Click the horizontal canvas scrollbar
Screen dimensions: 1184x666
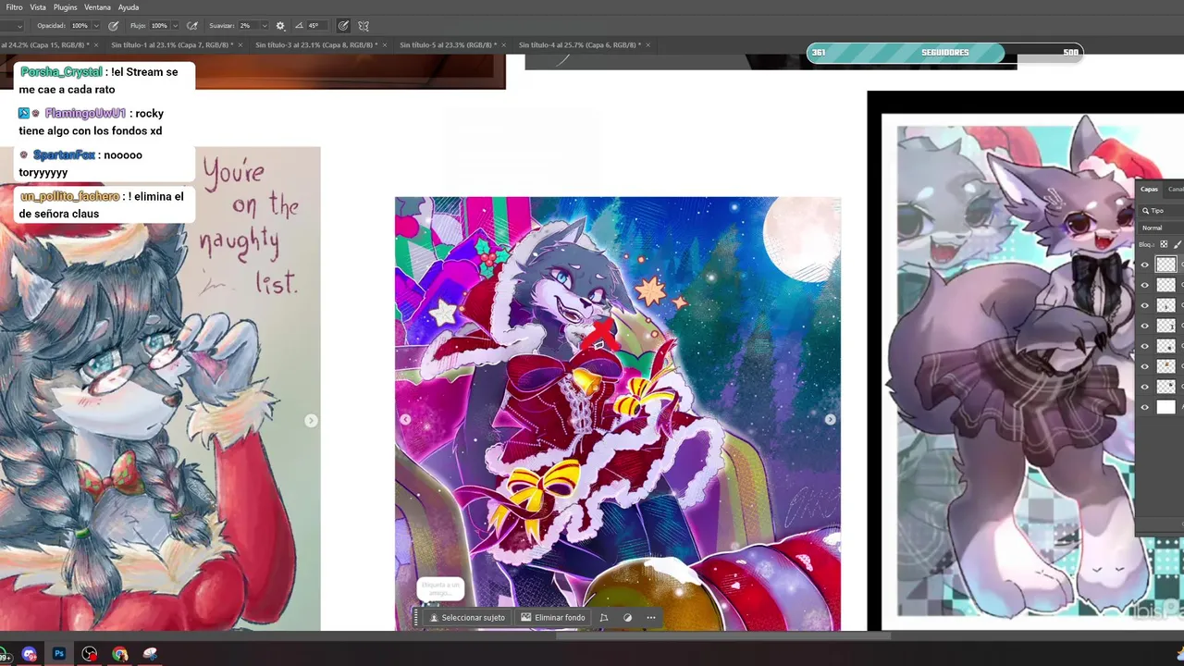[x=722, y=635]
